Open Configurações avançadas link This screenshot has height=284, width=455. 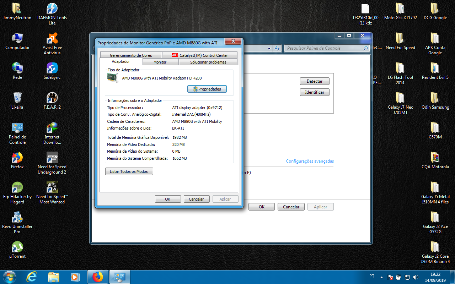310,161
